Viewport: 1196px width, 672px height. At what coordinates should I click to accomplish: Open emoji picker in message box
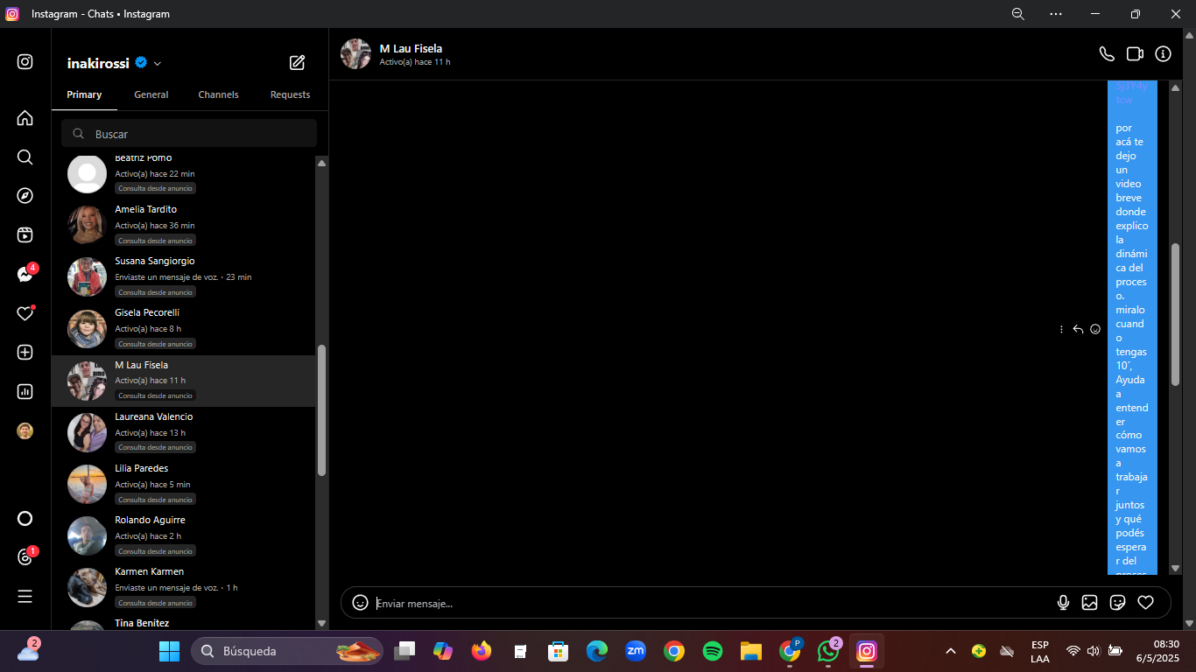[x=360, y=602]
